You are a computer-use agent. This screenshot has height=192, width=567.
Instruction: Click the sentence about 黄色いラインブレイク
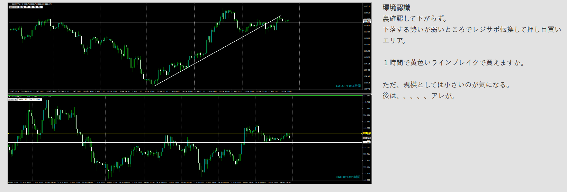pyautogui.click(x=454, y=63)
